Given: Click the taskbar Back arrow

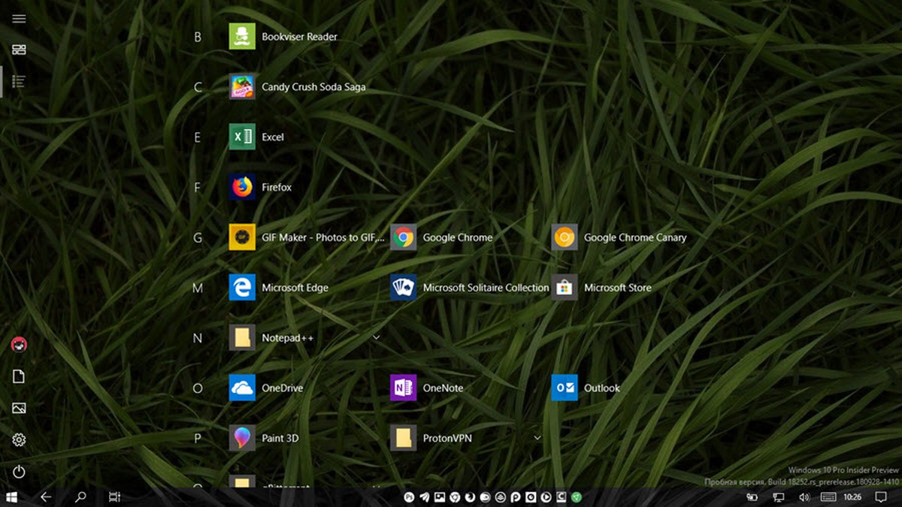Looking at the screenshot, I should click(x=46, y=496).
